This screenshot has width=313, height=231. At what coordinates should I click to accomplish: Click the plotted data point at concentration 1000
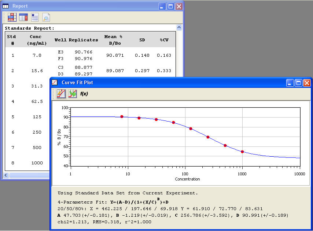(242, 152)
